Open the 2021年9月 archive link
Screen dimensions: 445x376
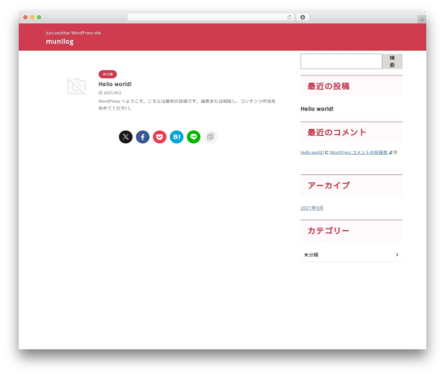pos(311,208)
